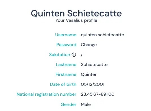
Task: Select the Male gender value
Action: click(86, 104)
